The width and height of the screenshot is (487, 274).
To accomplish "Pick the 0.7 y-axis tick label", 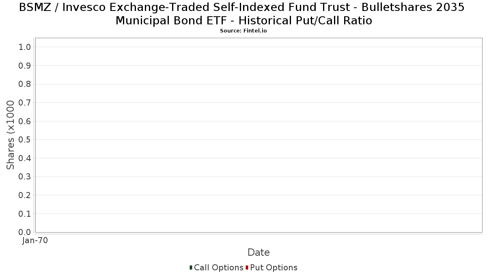I will coord(25,103).
